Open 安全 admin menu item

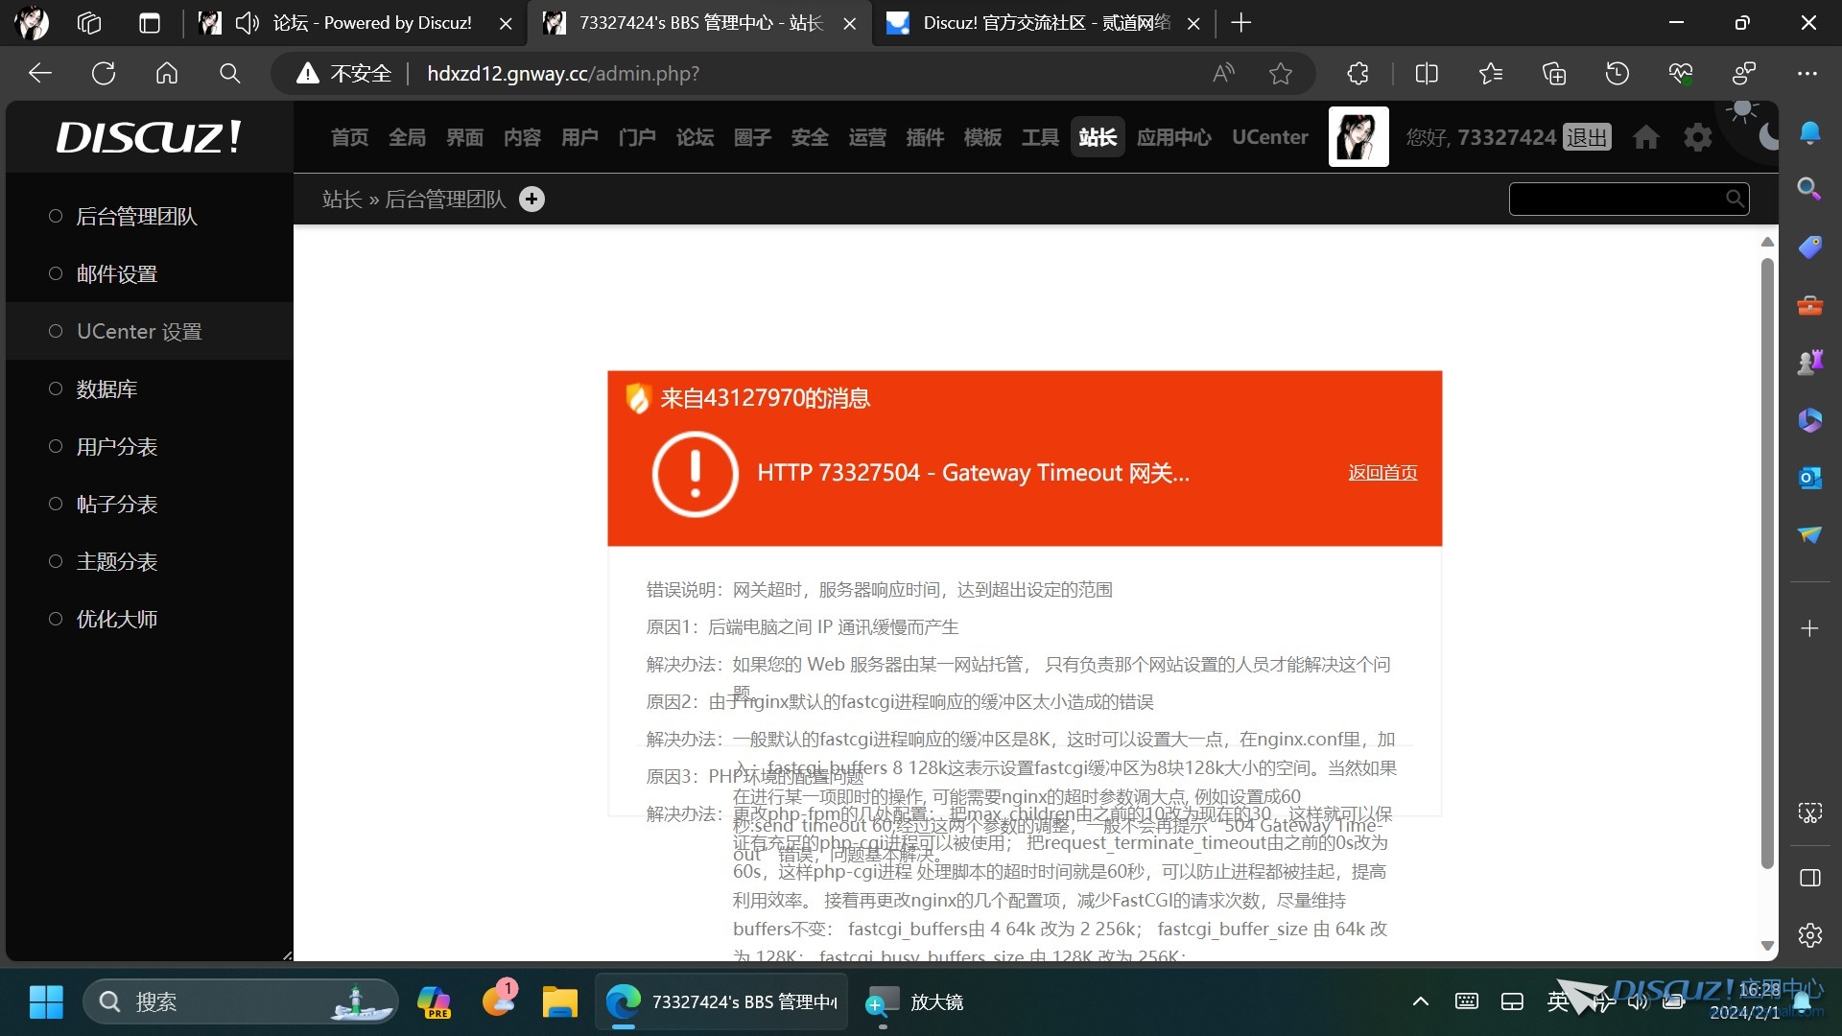point(811,137)
